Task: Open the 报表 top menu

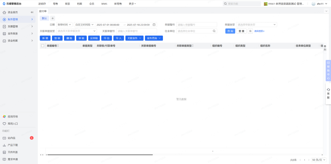Action: 68,4
